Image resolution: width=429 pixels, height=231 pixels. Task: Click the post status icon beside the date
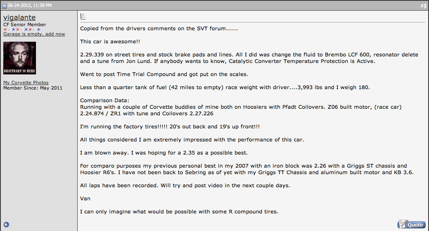(x=4, y=5)
